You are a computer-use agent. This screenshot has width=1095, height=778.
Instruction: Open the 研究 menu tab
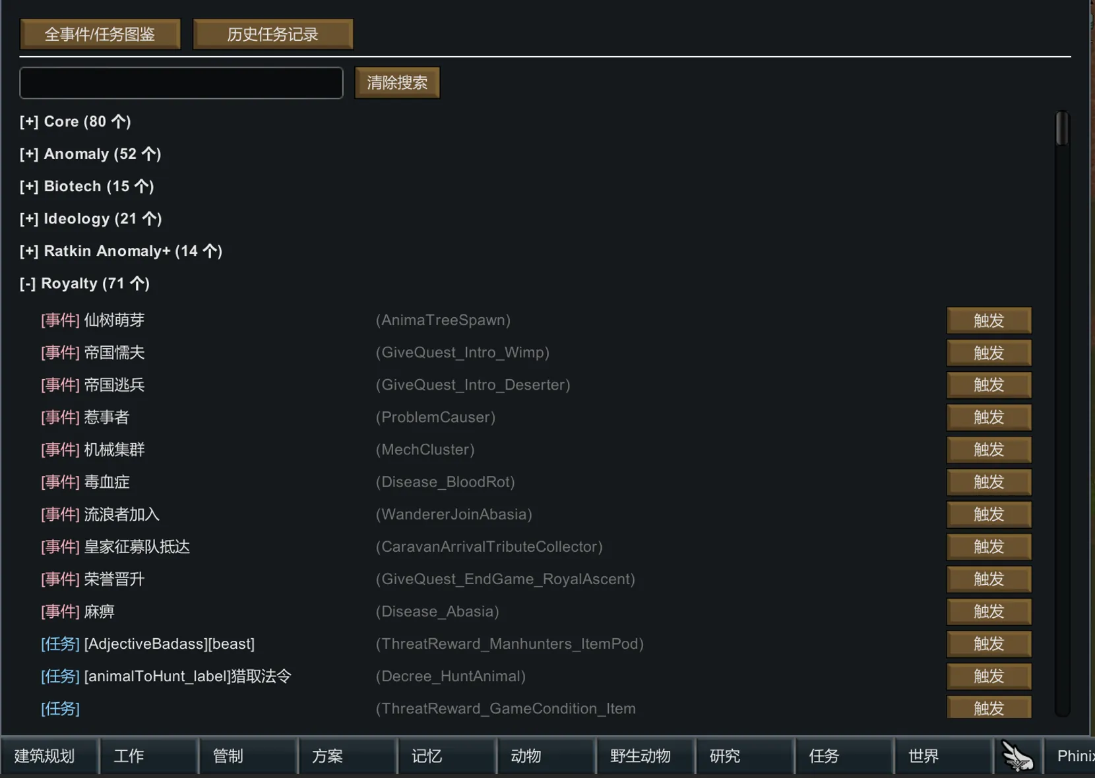click(x=724, y=756)
